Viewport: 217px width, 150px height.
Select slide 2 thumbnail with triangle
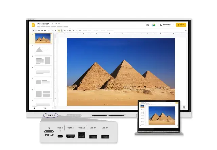(x=43, y=49)
